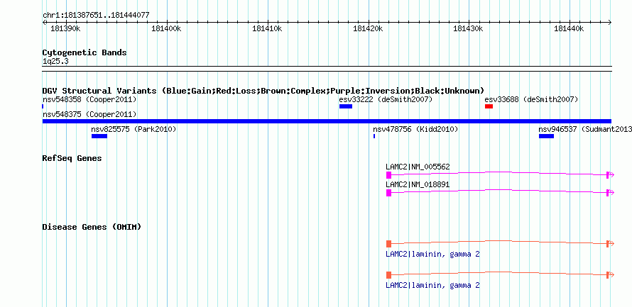Click the 181410k ruler tick label
Viewport: 632px width, 307px height.
point(267,28)
